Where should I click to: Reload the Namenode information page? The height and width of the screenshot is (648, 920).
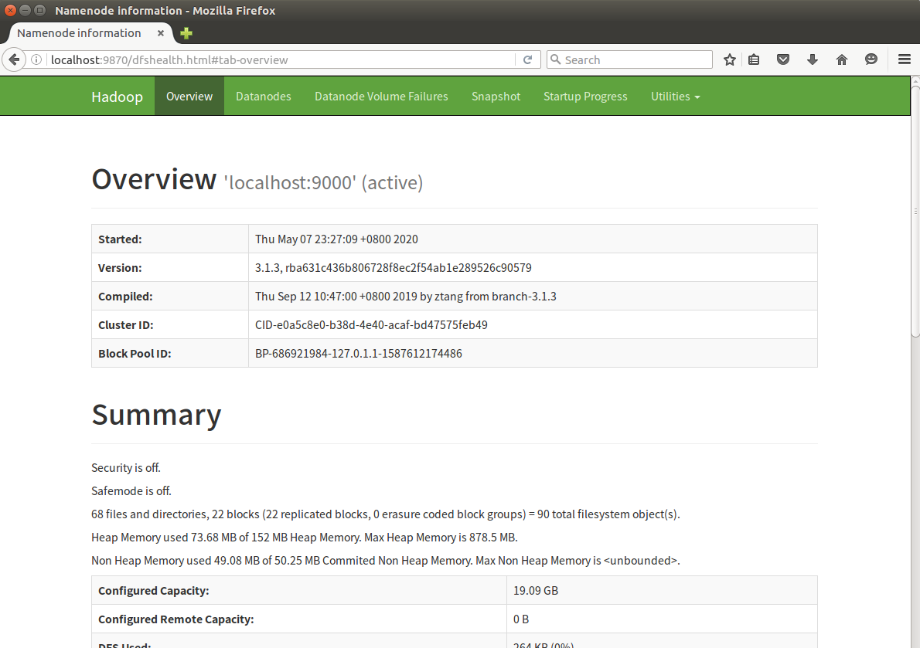coord(528,59)
